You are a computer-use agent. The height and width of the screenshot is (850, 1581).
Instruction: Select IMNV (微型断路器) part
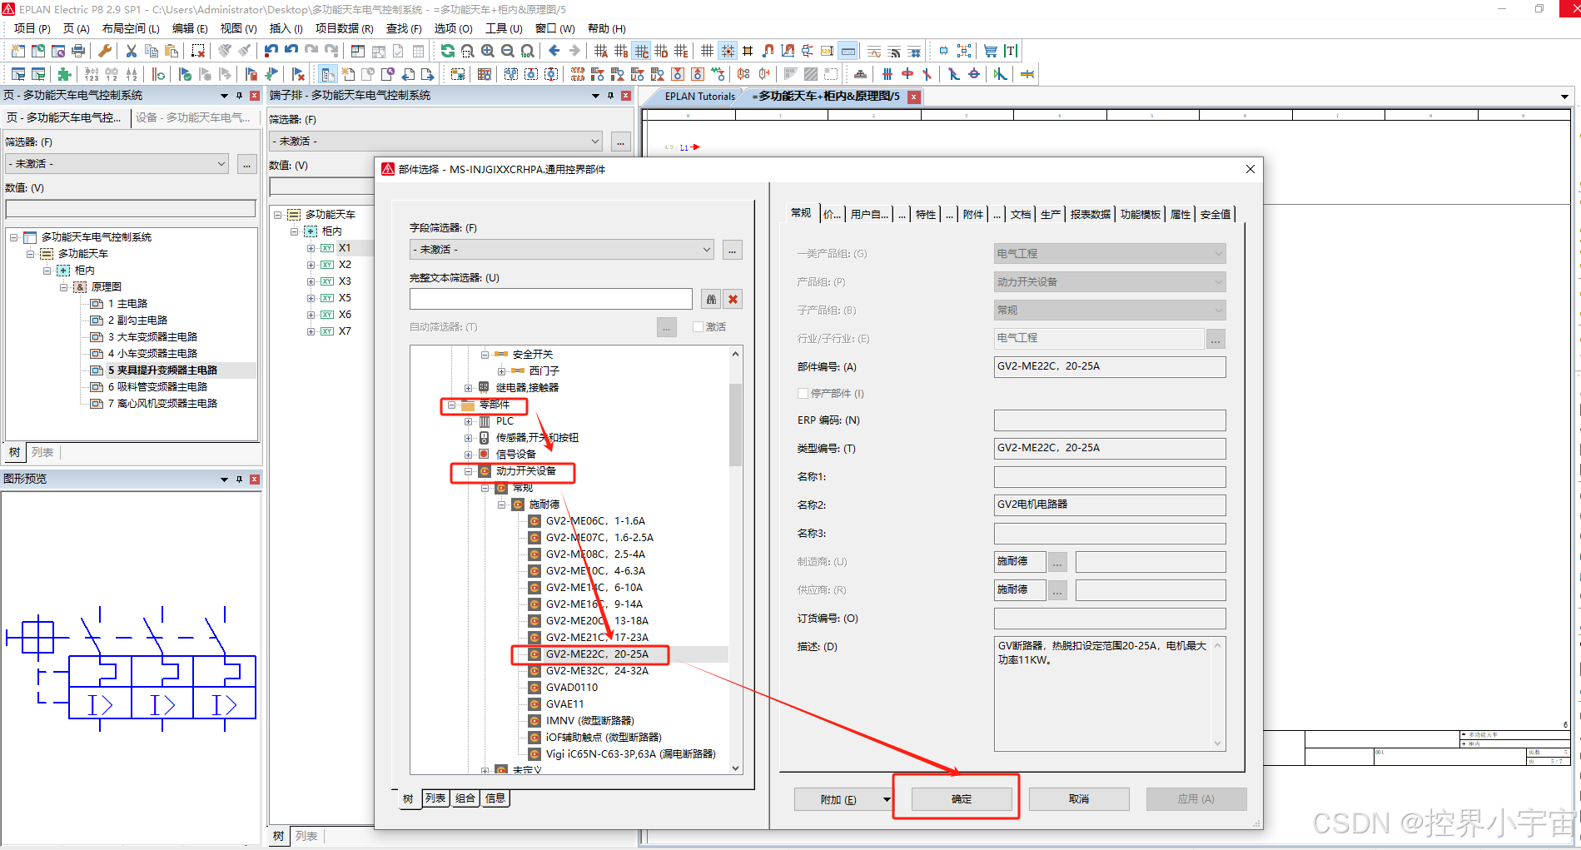point(589,721)
